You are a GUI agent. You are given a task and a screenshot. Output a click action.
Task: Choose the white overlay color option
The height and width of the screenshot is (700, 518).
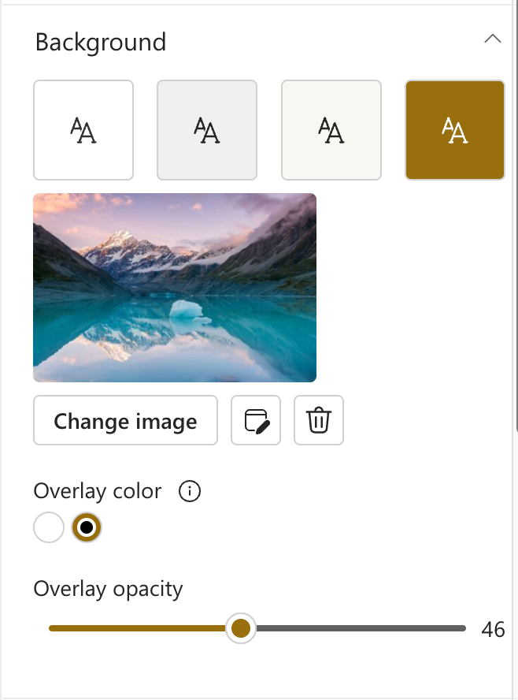tap(49, 527)
